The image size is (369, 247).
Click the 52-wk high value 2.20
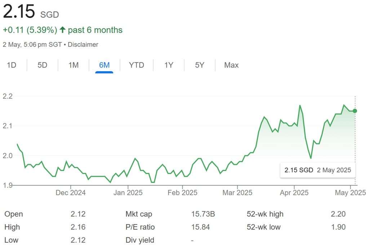(x=338, y=214)
